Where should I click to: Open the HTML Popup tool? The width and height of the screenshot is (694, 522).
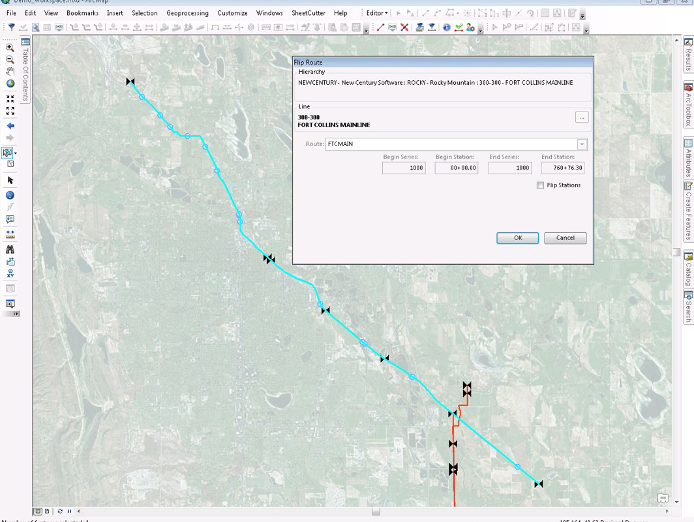(x=10, y=219)
